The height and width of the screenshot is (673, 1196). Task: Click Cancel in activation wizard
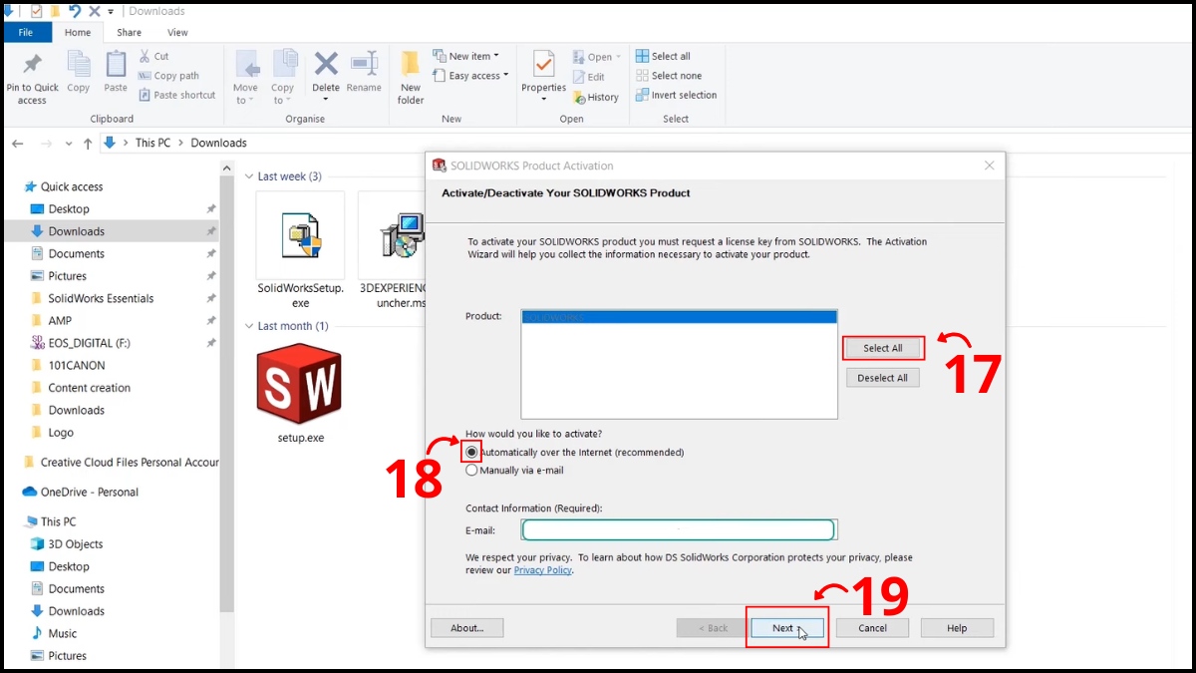click(x=872, y=628)
